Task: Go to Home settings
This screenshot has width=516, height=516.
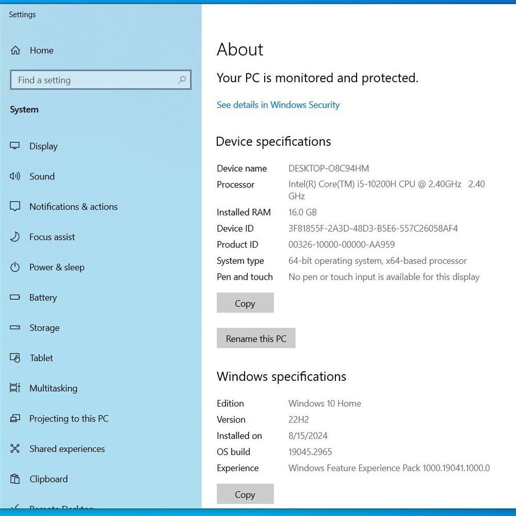Action: pos(41,51)
